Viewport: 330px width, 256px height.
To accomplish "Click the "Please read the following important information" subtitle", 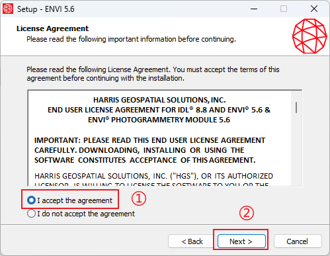I will [131, 39].
